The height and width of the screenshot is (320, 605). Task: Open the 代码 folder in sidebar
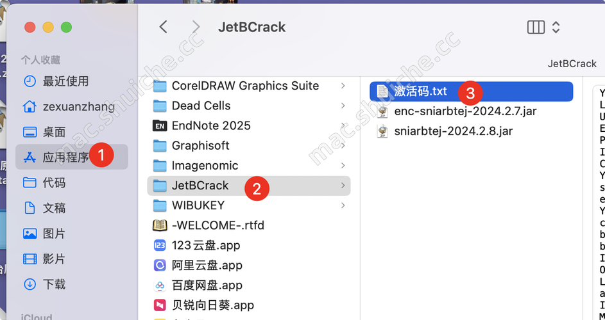54,182
